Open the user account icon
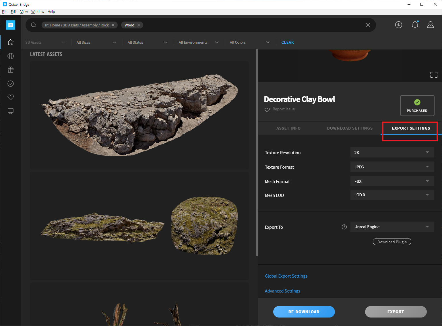Image resolution: width=442 pixels, height=327 pixels. tap(431, 25)
